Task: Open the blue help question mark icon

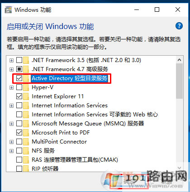Action: point(179,26)
